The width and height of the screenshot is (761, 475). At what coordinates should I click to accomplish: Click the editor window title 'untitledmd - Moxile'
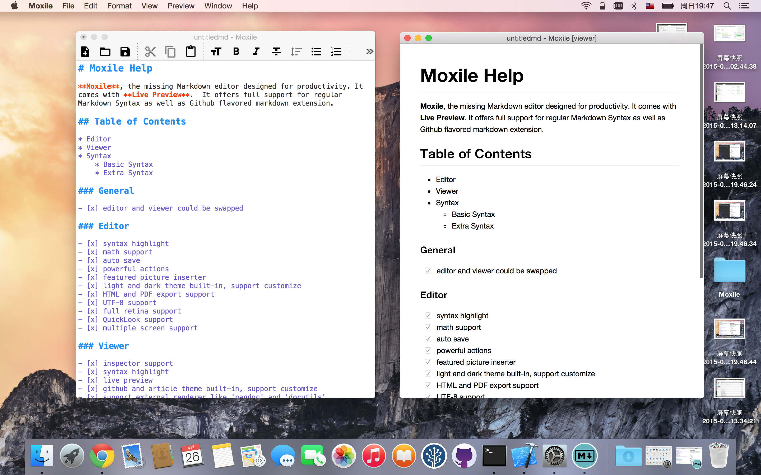(x=225, y=37)
